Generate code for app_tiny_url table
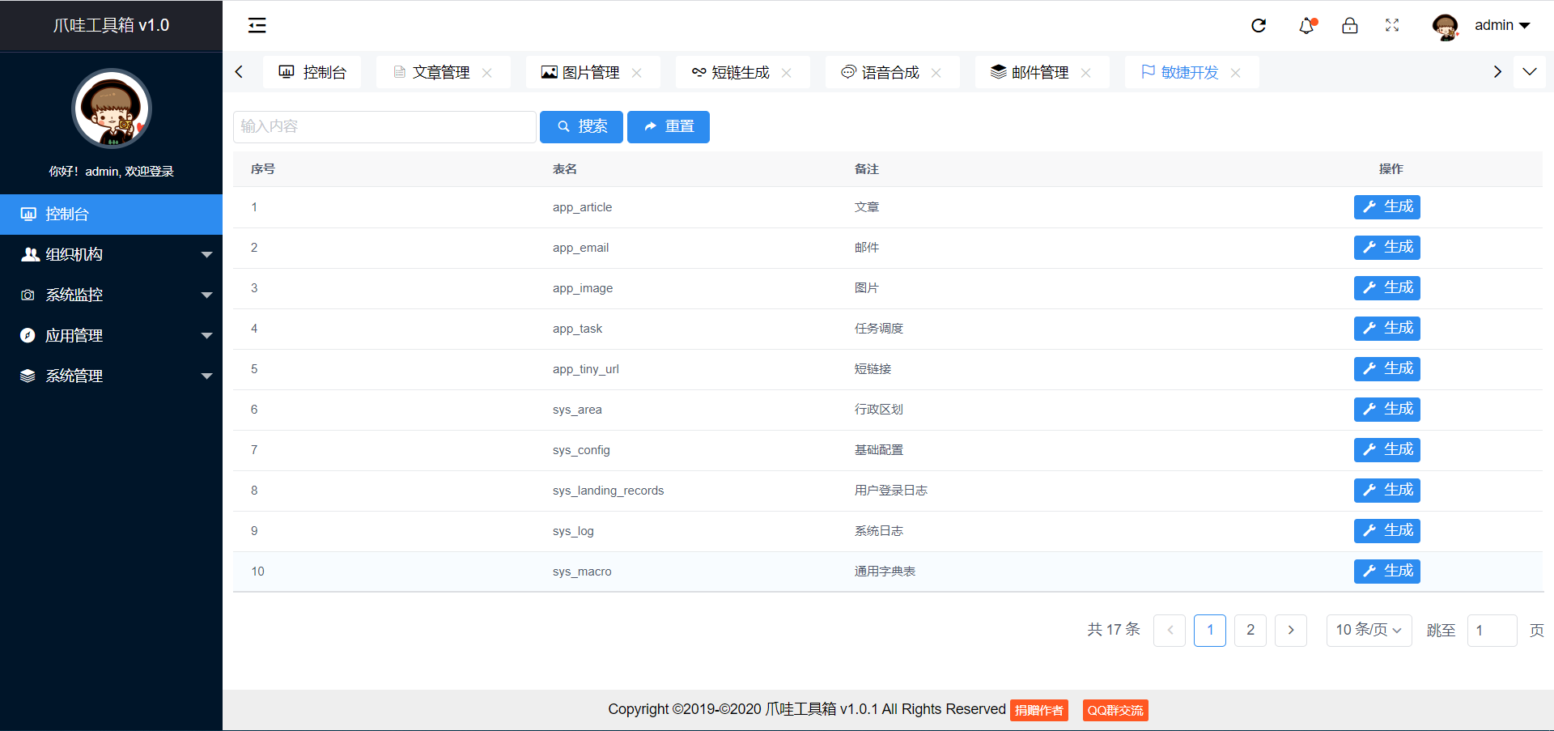This screenshot has height=731, width=1554. [1387, 369]
